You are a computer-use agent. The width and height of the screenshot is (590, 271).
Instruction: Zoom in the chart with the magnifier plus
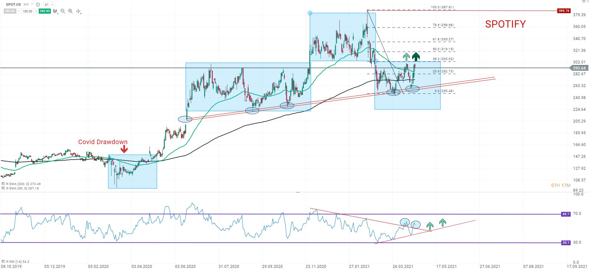pos(70,11)
